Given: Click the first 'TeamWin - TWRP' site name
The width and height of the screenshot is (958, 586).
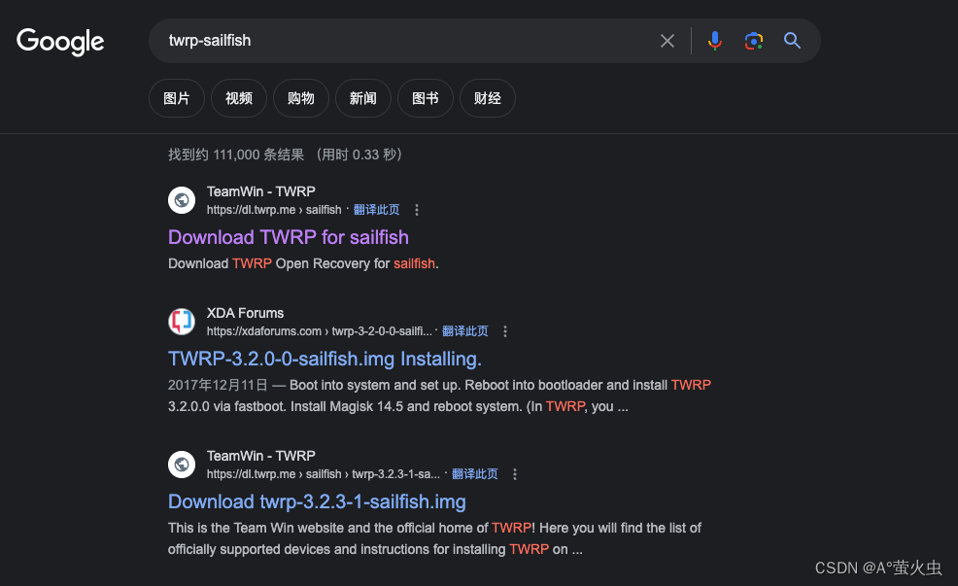Looking at the screenshot, I should click(261, 191).
